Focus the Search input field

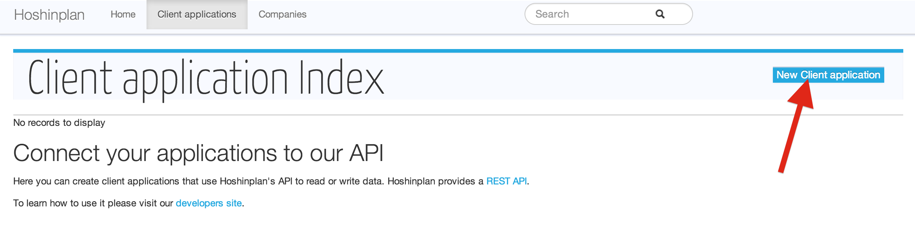click(x=608, y=14)
